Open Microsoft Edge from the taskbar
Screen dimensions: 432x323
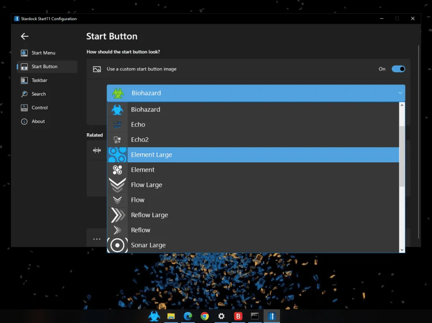[x=188, y=316]
